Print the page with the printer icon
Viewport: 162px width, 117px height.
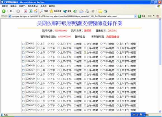[87, 11]
